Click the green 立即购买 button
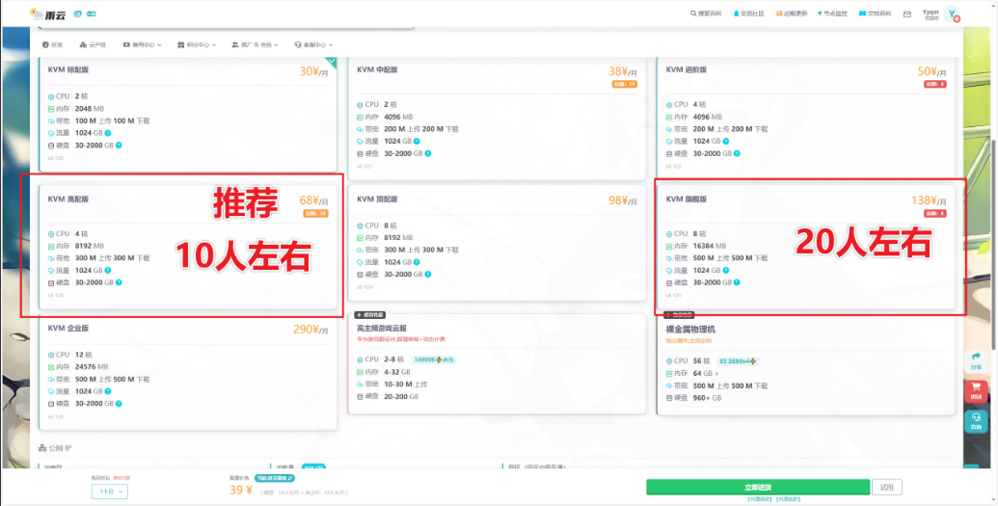Viewport: 998px width, 506px height. click(758, 487)
